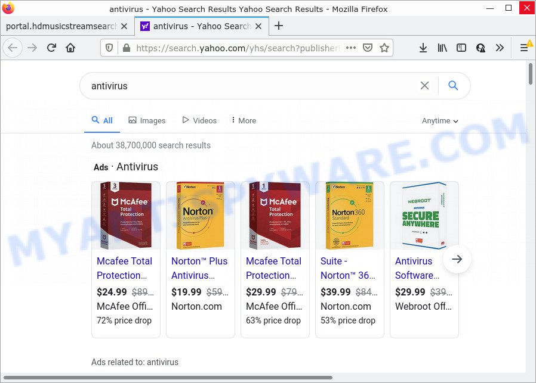Close the antivirus Yahoo Search tab

258,26
